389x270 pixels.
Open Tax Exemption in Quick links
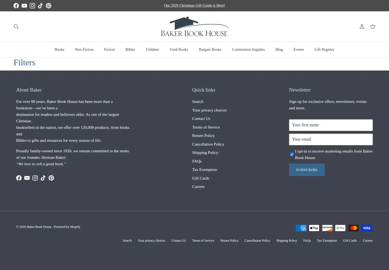tap(204, 170)
